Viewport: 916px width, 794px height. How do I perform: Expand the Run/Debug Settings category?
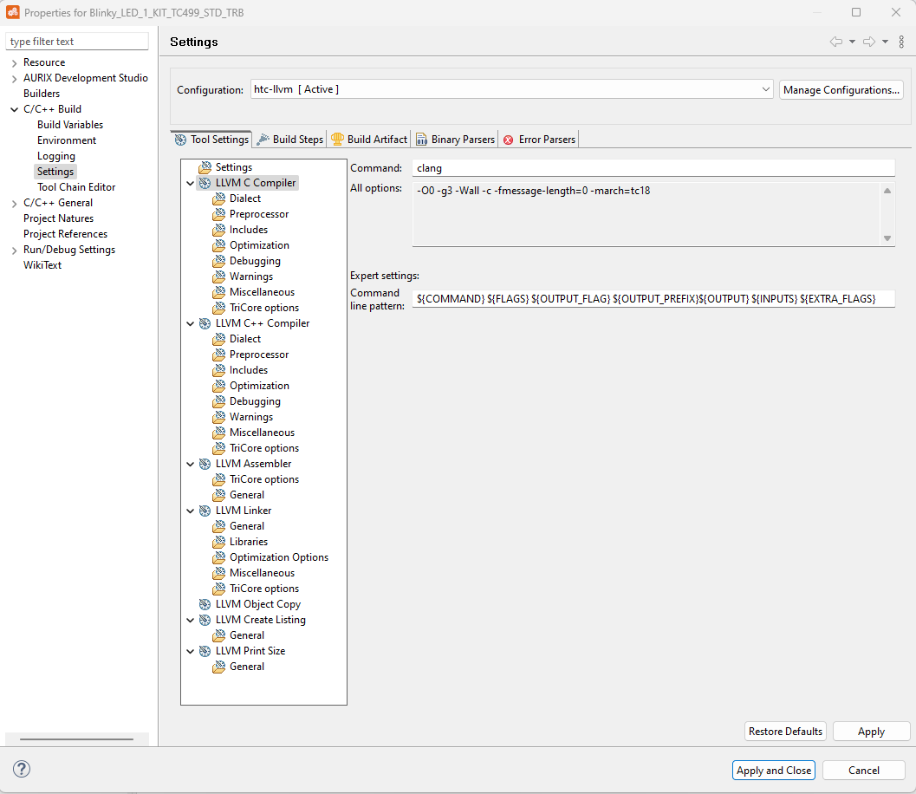coord(14,250)
